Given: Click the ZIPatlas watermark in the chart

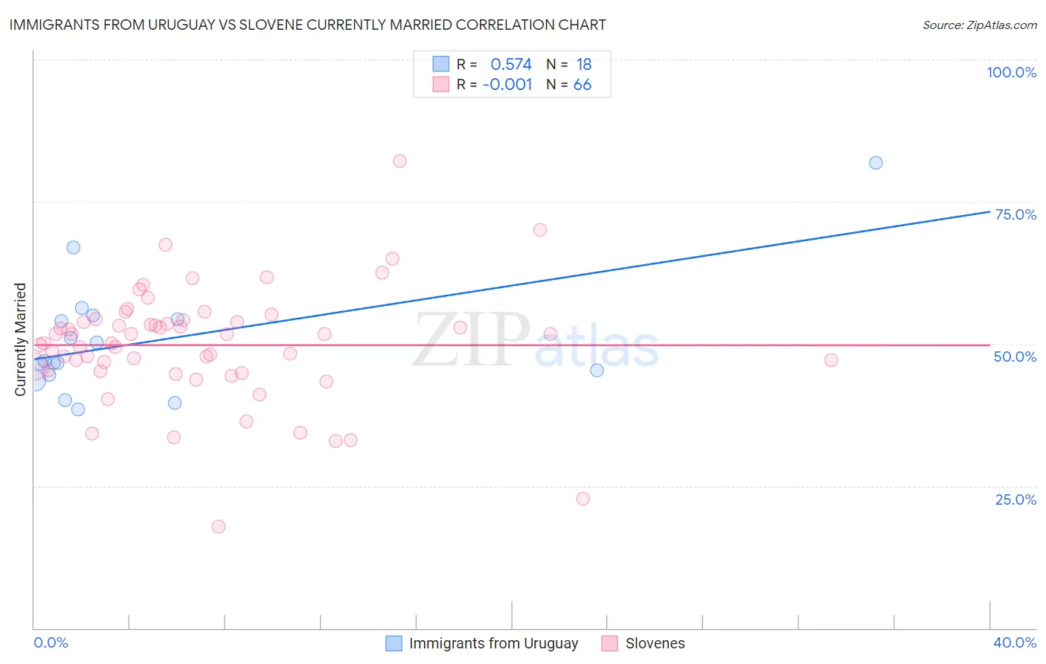Looking at the screenshot, I should [x=536, y=341].
